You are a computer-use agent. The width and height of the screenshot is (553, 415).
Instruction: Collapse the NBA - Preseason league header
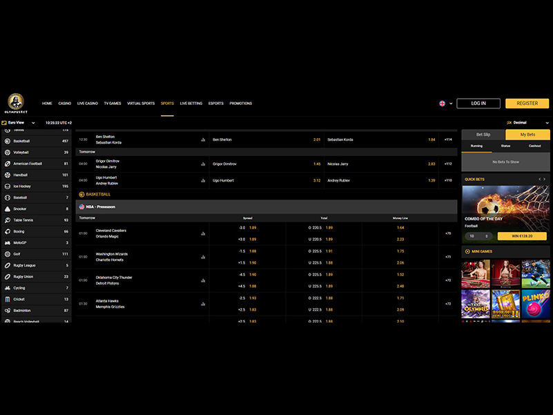(266, 206)
